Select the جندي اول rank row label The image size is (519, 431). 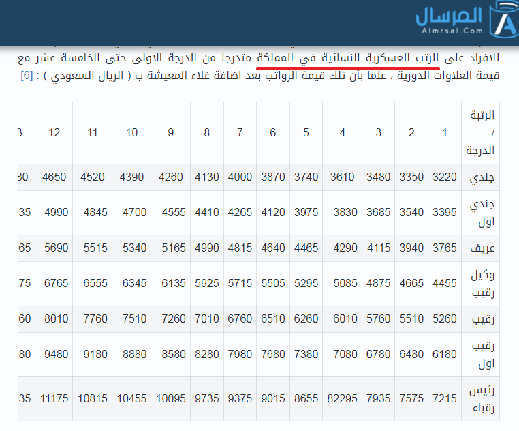[482, 213]
